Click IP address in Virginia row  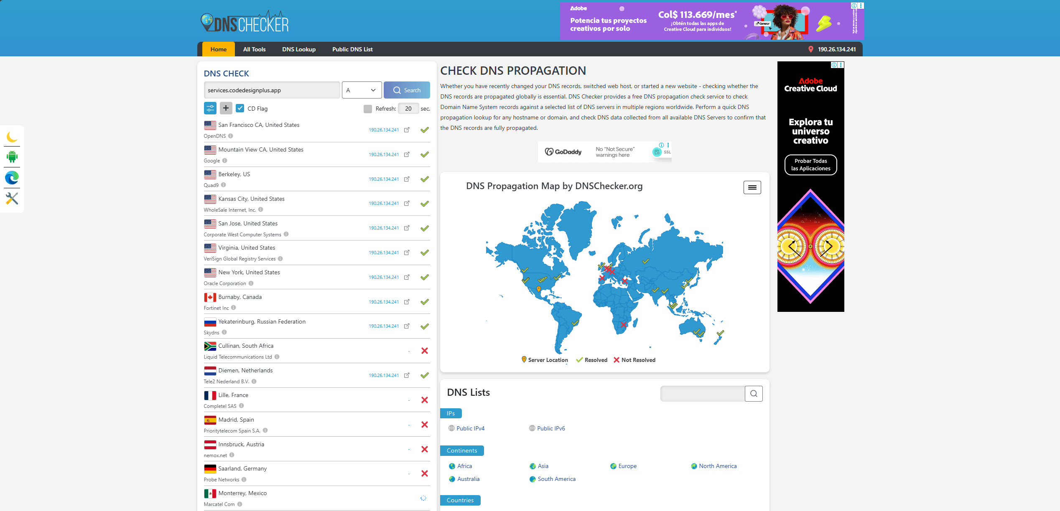click(x=384, y=253)
